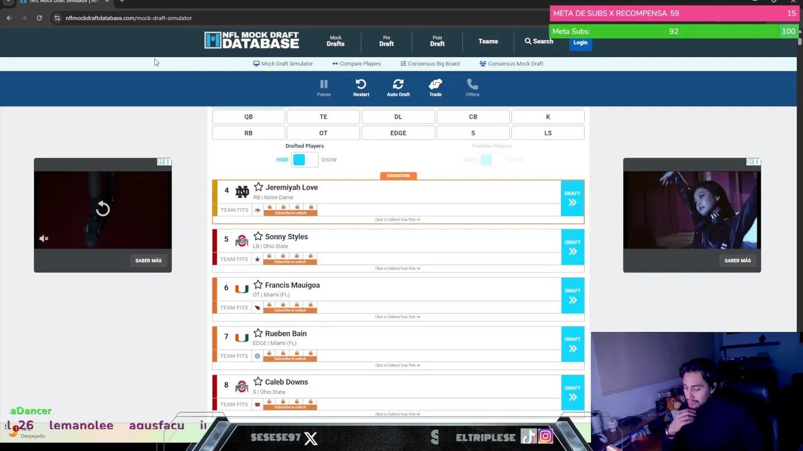Filter players by LS position
This screenshot has height=451, width=803.
[x=548, y=133]
